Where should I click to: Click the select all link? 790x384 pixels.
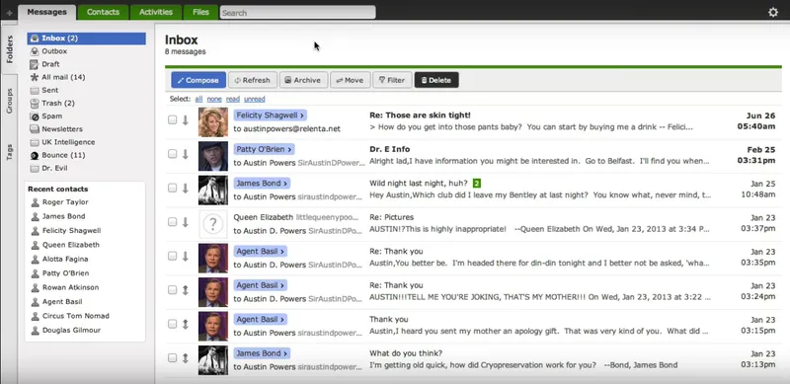(x=198, y=100)
